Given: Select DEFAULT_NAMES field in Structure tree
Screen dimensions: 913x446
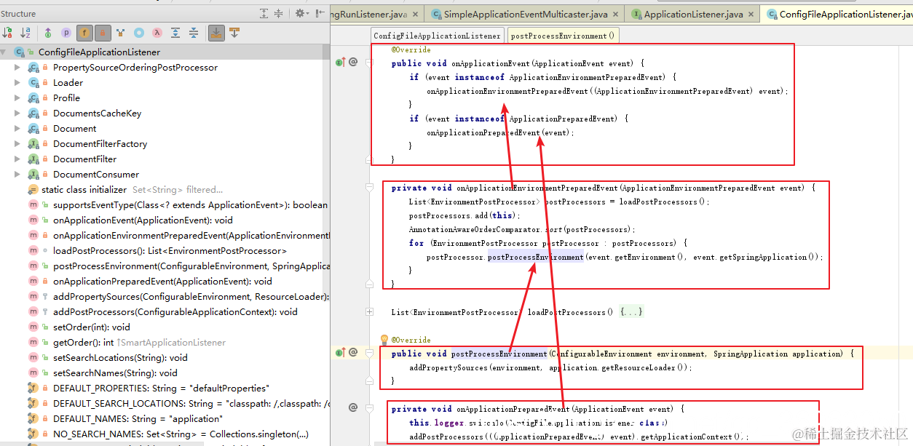Looking at the screenshot, I should click(x=138, y=419).
